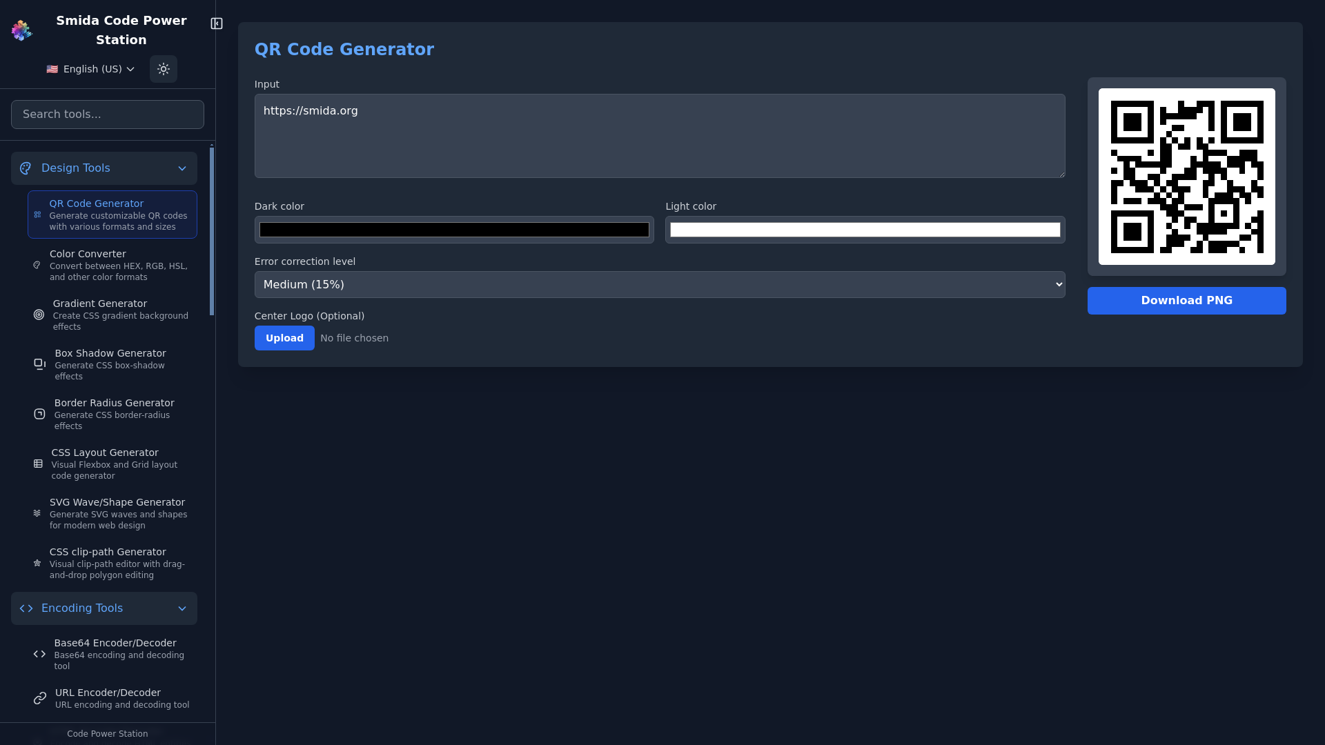Open the Gradient Generator tool
The image size is (1325, 745).
(x=112, y=315)
